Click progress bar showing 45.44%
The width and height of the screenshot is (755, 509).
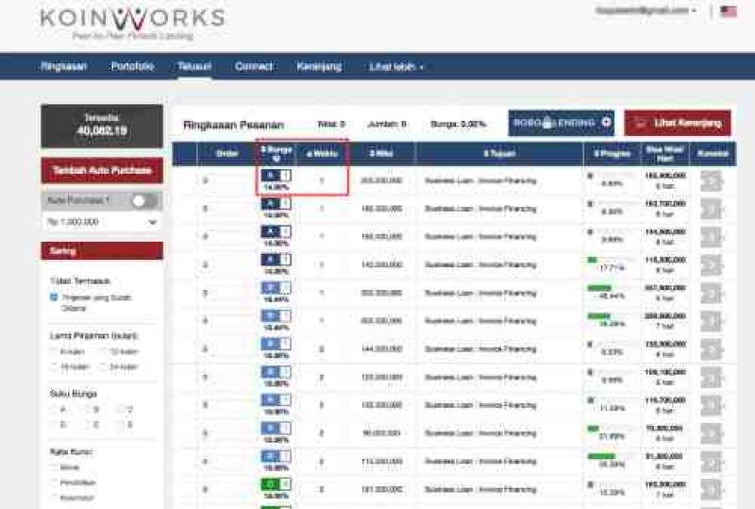click(612, 288)
